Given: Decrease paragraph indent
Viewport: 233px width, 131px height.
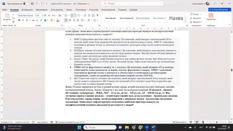Looking at the screenshot, I should coord(85,15).
